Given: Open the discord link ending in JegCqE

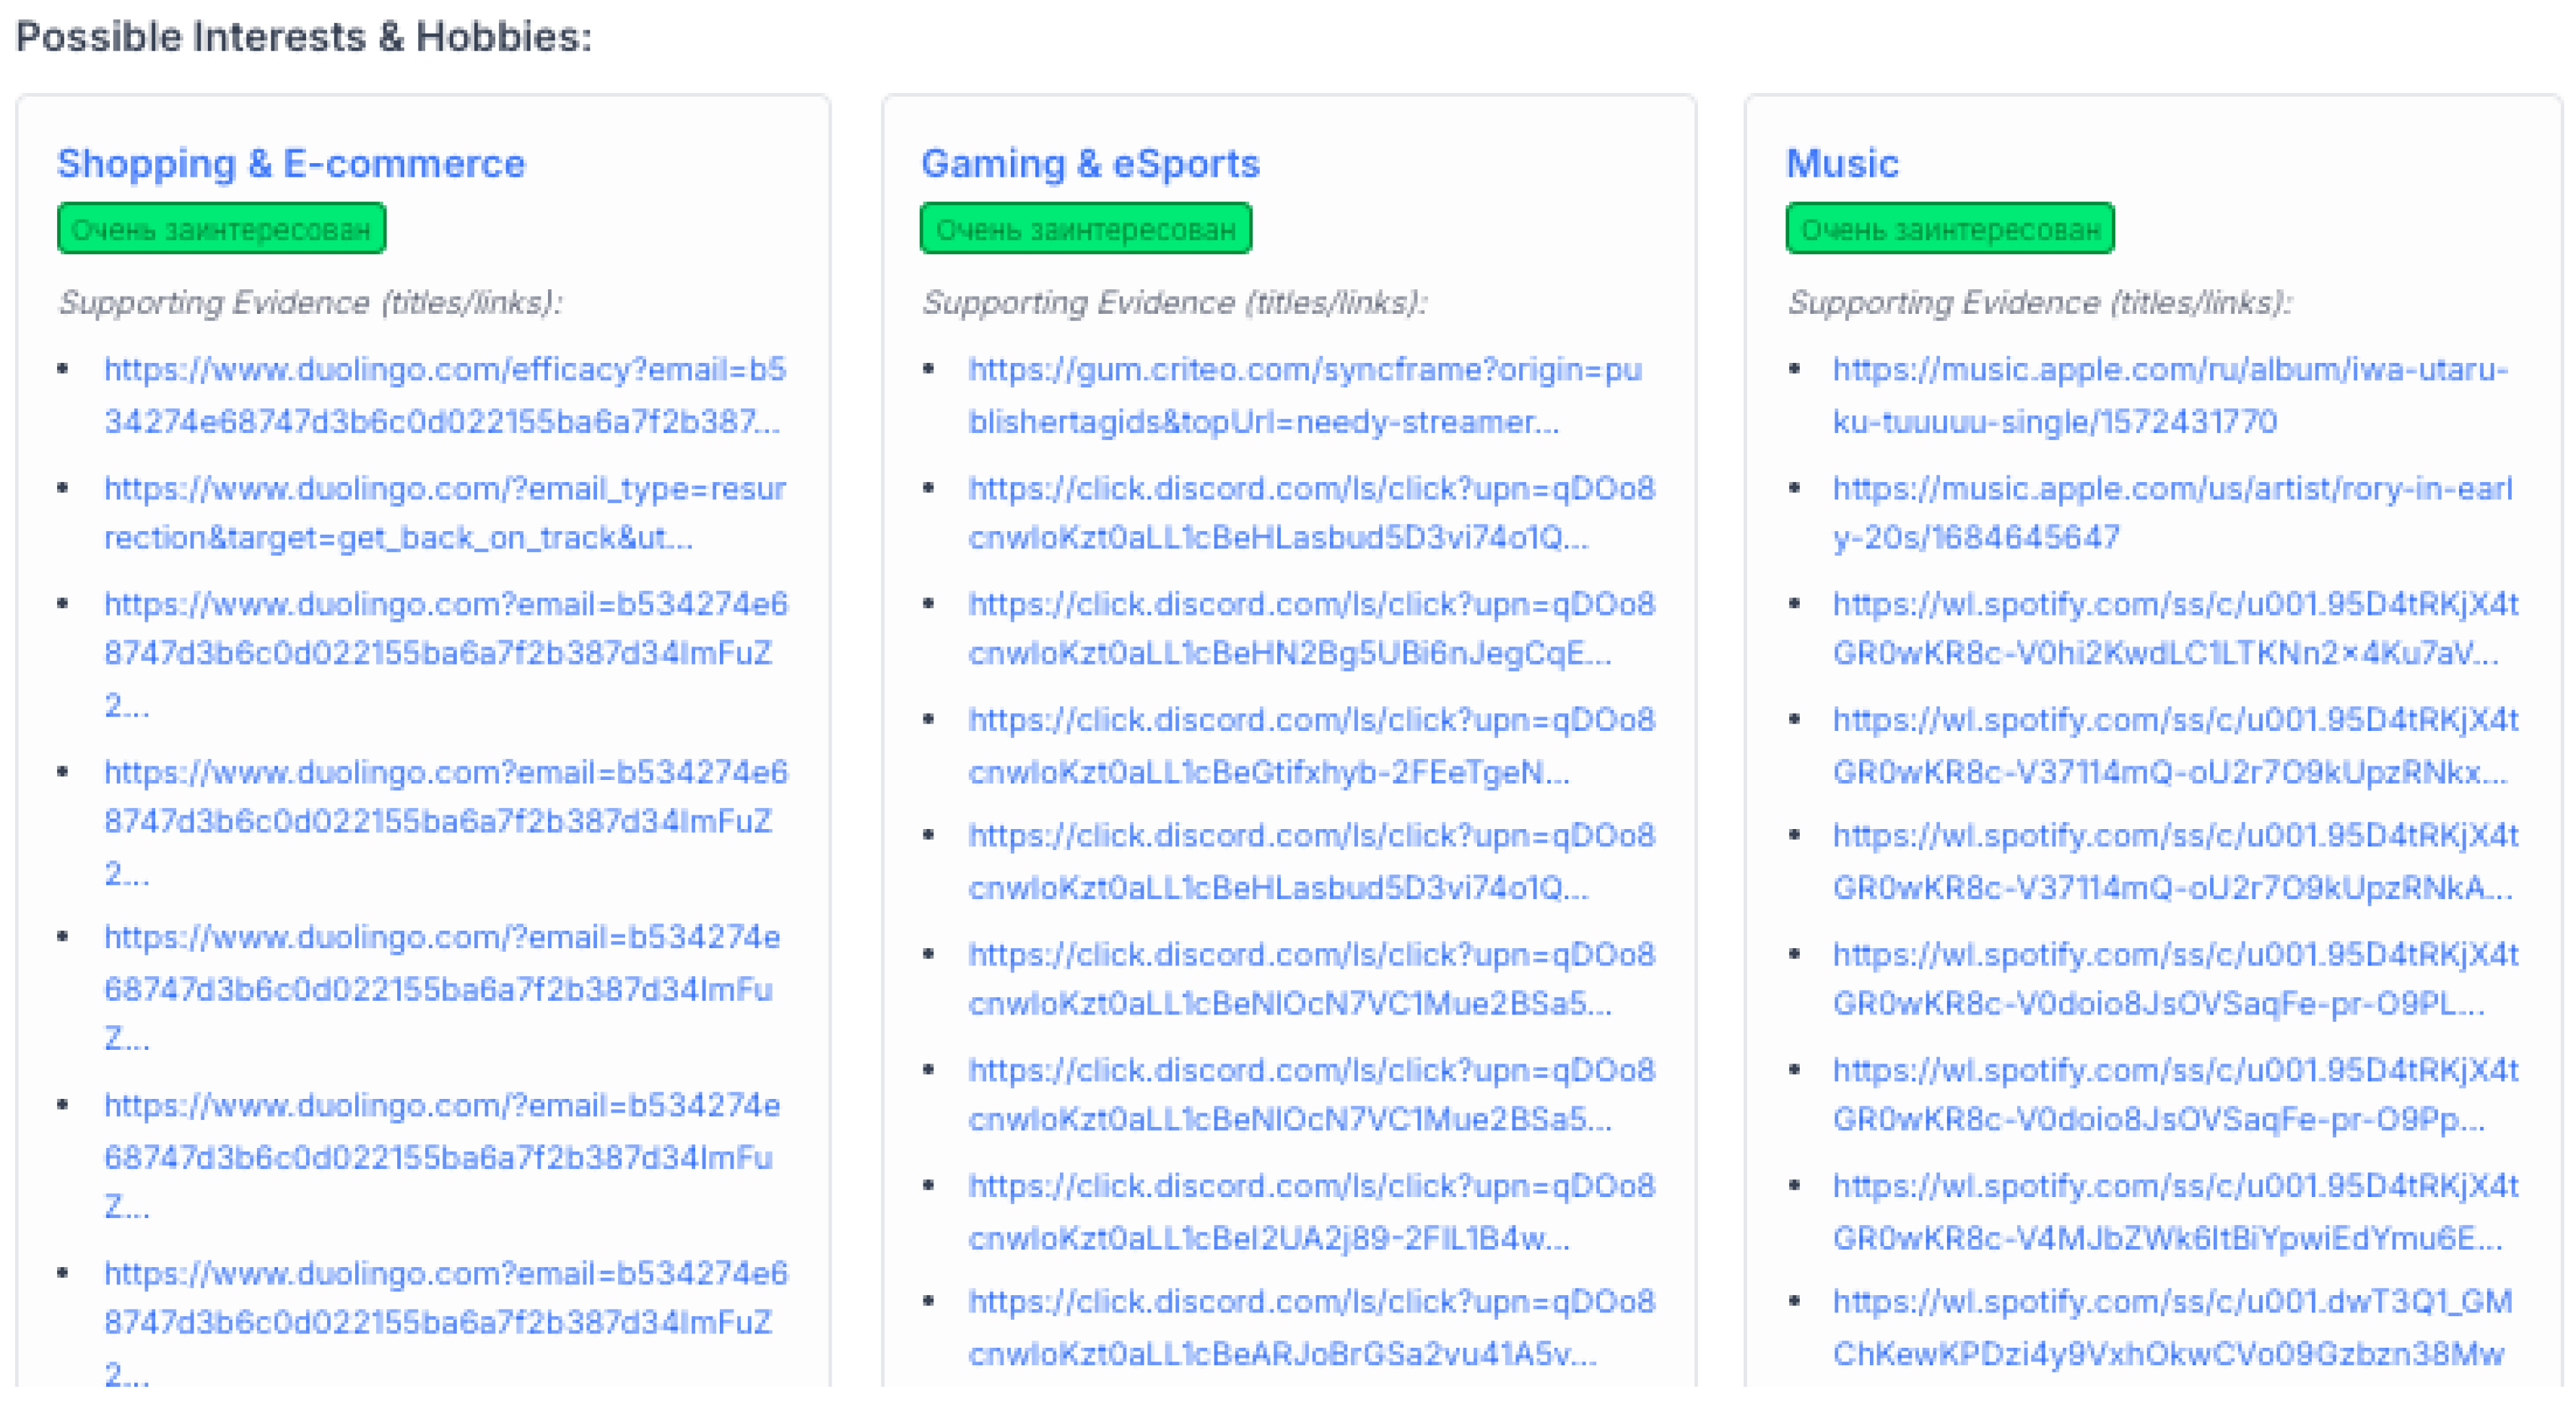Looking at the screenshot, I should tap(1312, 630).
